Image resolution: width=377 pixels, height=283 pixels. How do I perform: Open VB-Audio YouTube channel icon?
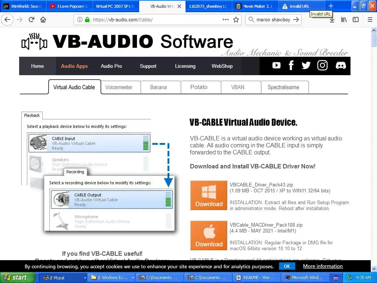(276, 65)
